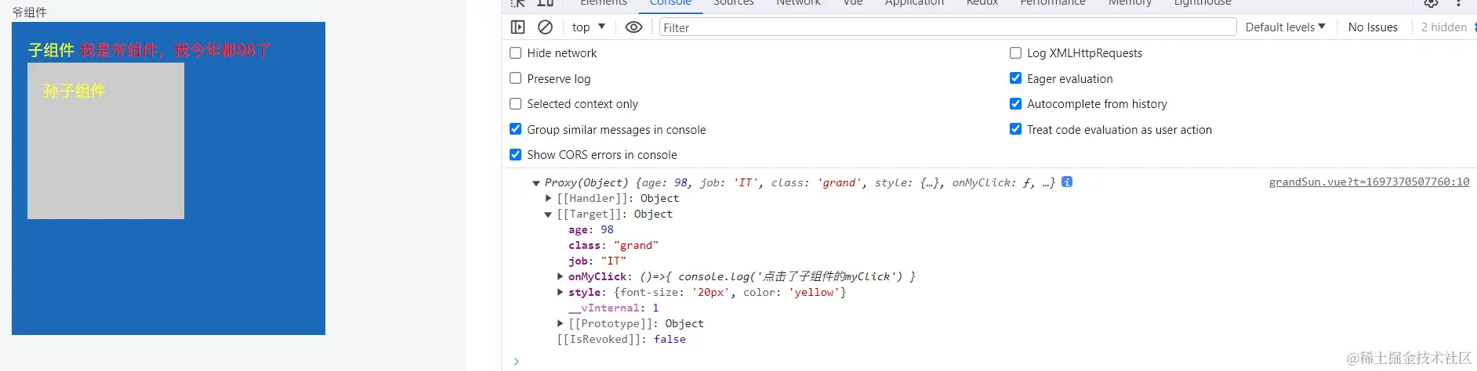The height and width of the screenshot is (371, 1477).
Task: Open the Application tab
Action: [x=914, y=2]
